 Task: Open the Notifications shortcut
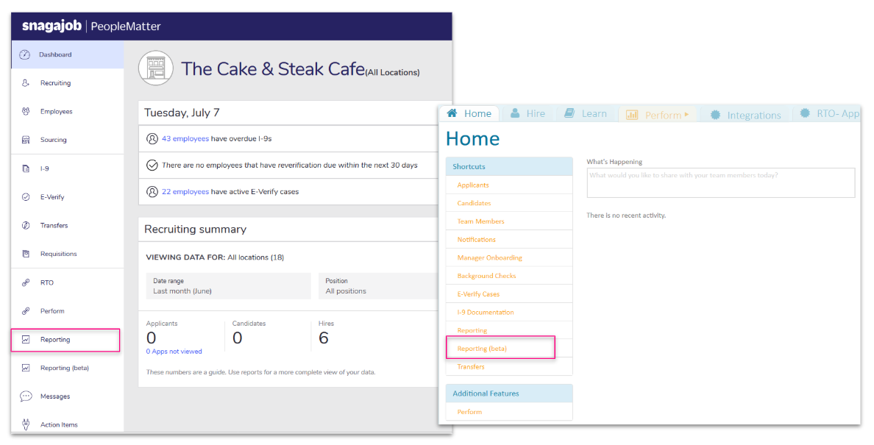coord(476,240)
